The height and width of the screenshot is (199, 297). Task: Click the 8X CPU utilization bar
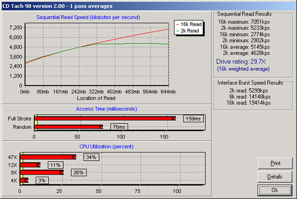(42, 173)
